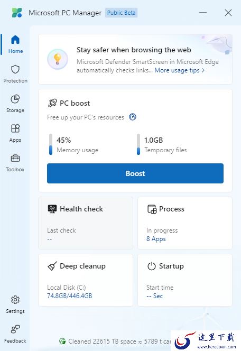Open the Health check card
The height and width of the screenshot is (351, 241).
coord(86,223)
